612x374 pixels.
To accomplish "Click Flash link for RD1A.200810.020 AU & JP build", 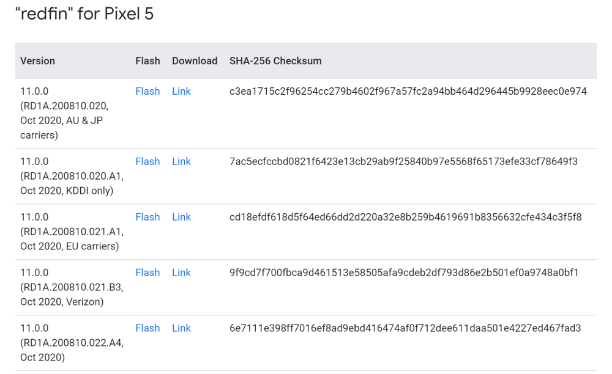I will (147, 91).
